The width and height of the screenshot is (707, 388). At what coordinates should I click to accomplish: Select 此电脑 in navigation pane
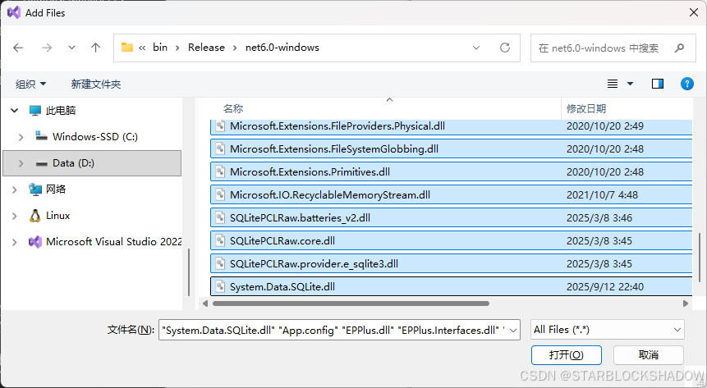pos(61,111)
